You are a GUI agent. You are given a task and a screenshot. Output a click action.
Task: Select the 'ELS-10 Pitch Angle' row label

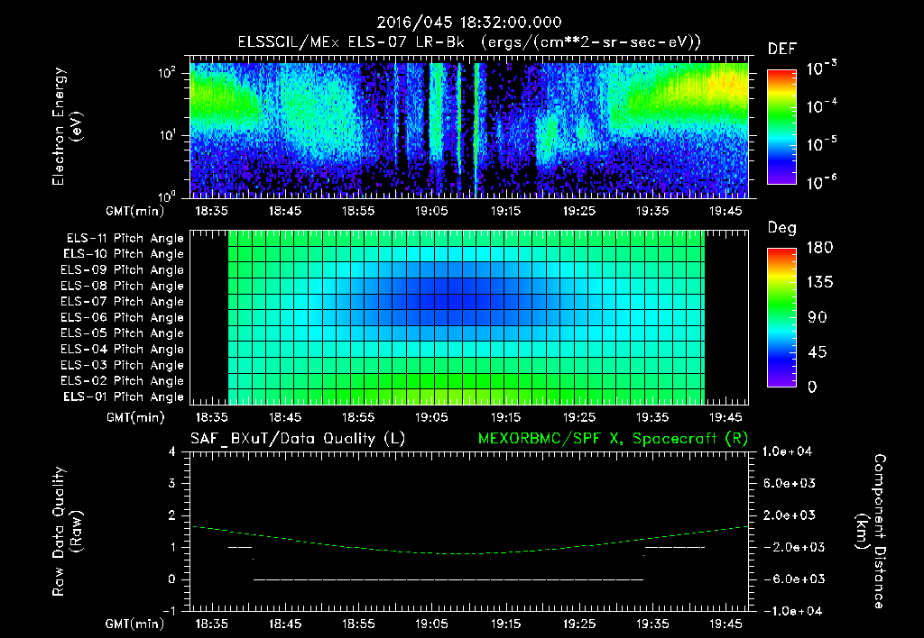[124, 254]
